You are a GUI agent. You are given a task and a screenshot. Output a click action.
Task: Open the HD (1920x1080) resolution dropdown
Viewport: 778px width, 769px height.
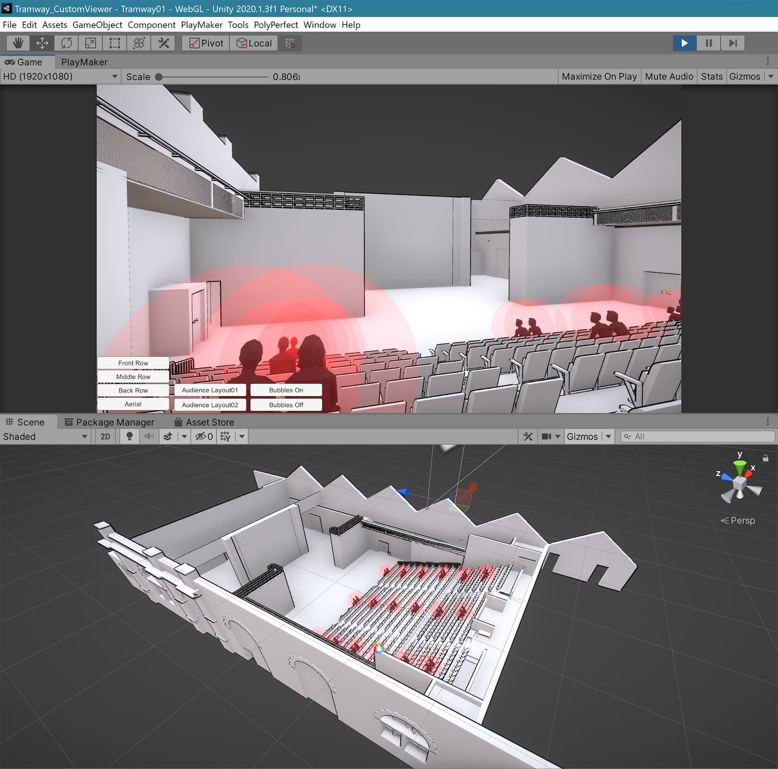point(60,76)
